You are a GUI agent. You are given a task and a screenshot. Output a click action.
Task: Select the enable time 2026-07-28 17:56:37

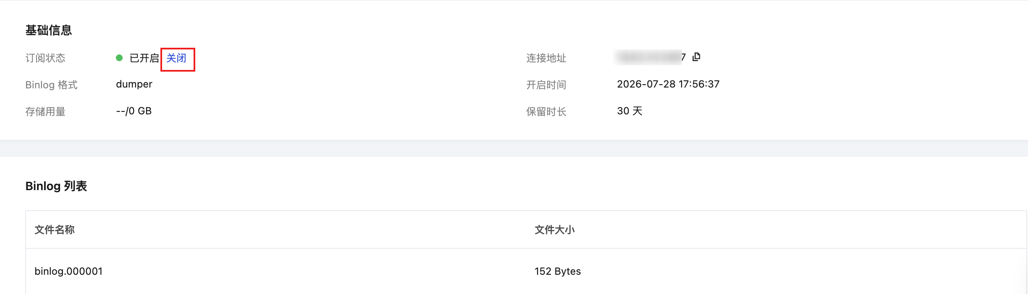pos(668,84)
